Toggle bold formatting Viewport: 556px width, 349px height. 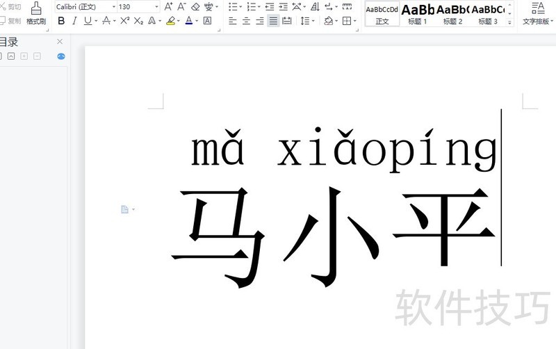point(61,21)
